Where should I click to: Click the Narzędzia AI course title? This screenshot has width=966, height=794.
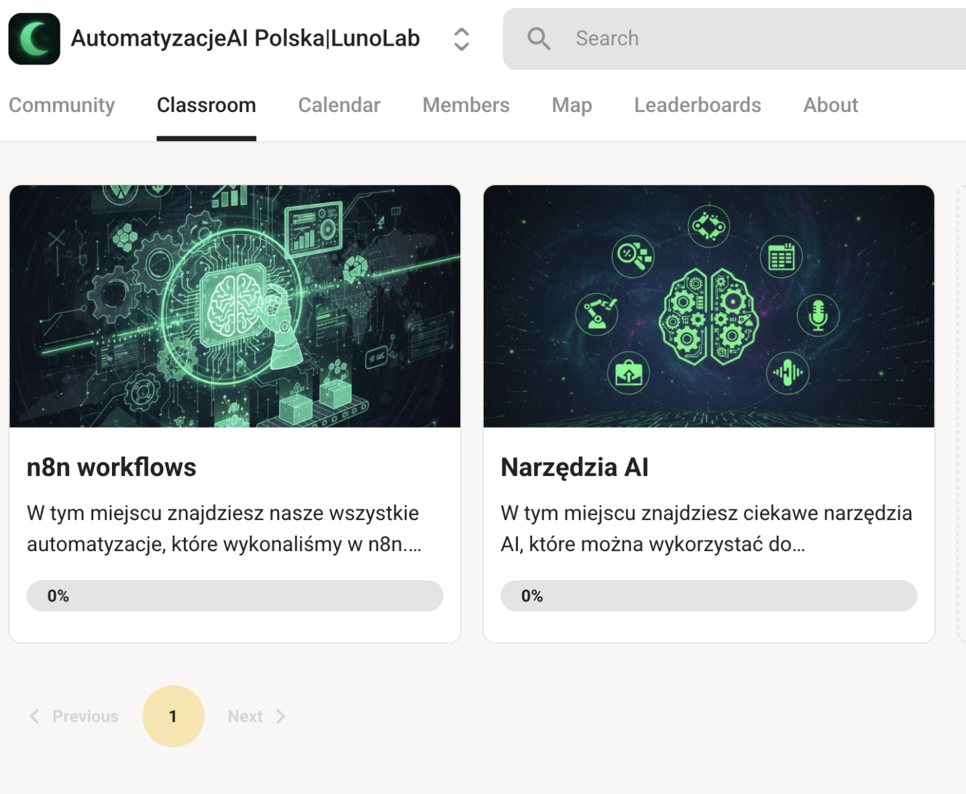[x=574, y=467]
